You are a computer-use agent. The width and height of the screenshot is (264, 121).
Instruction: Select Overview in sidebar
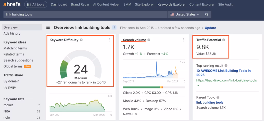(22, 27)
